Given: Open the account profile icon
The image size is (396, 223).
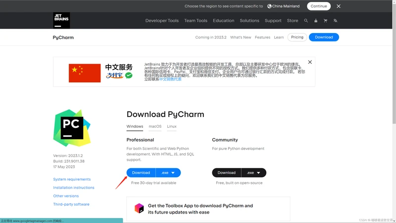Looking at the screenshot, I should 316,21.
